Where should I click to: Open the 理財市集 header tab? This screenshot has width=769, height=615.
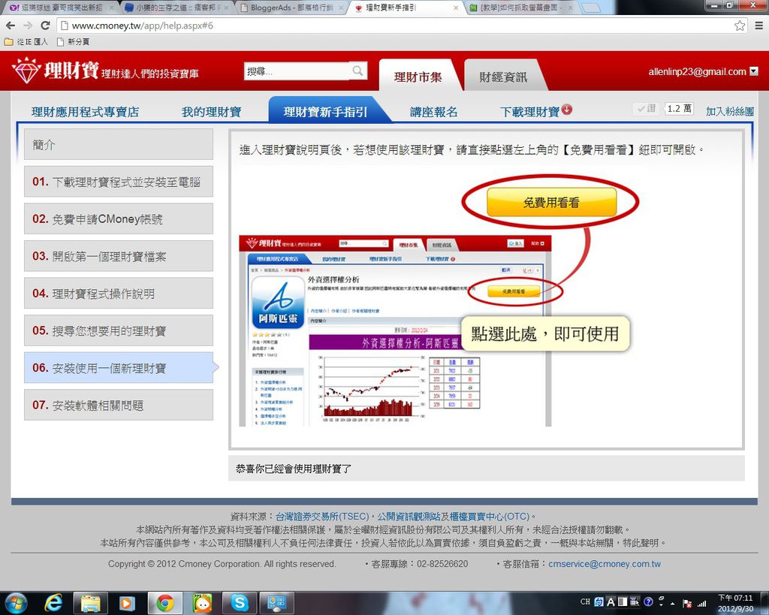[x=418, y=76]
